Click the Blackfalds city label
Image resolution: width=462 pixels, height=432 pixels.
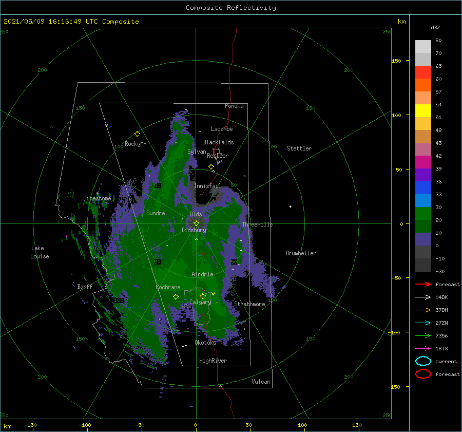[218, 142]
